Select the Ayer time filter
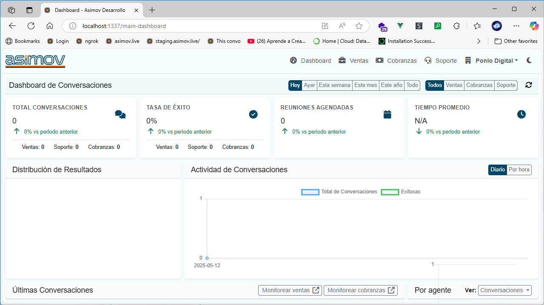544x305 pixels. pos(309,85)
